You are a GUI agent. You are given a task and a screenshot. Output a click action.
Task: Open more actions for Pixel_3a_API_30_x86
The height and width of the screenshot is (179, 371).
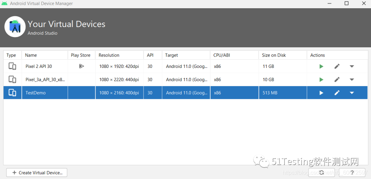point(352,80)
